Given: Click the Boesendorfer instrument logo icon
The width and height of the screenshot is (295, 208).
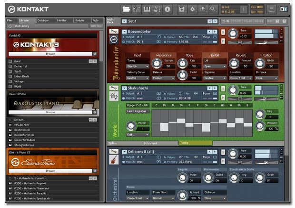Looking at the screenshot, I should click(114, 40).
